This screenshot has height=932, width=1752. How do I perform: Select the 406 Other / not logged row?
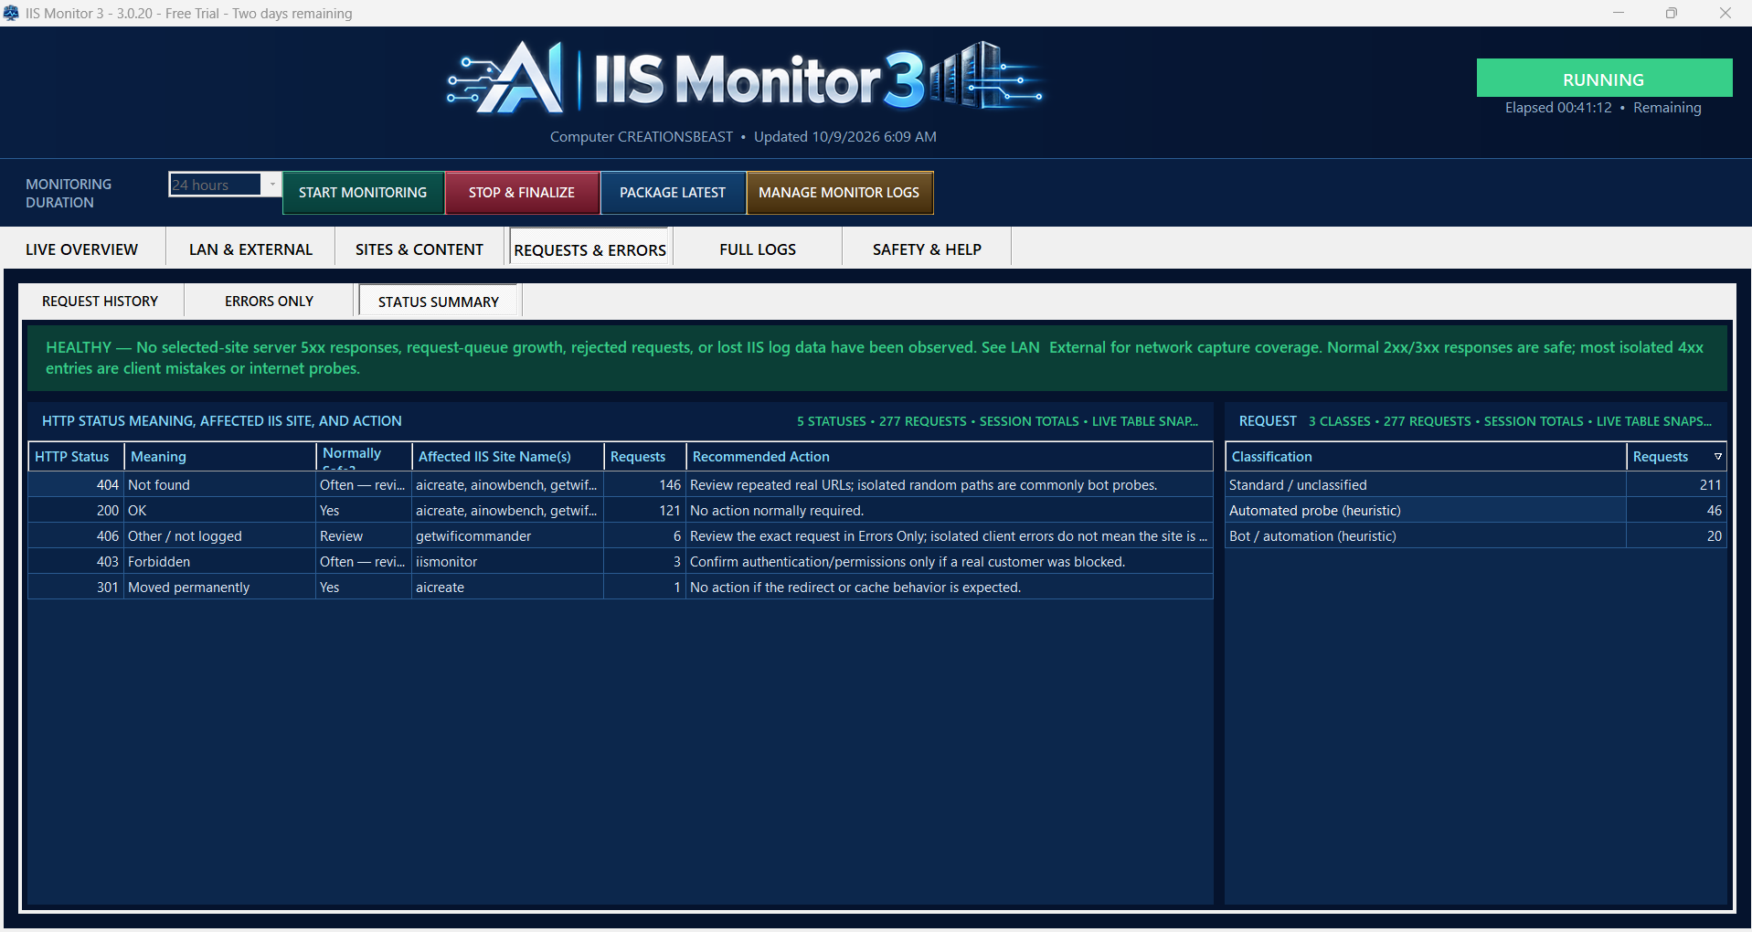click(x=621, y=536)
